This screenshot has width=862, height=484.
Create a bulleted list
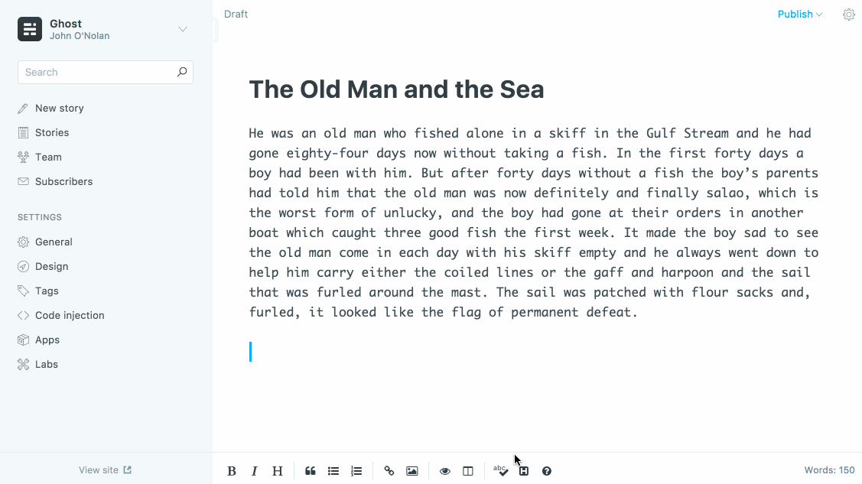click(333, 471)
